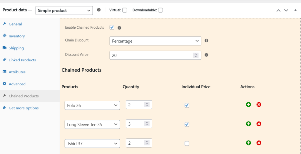Viewport: 301px width, 154px height.
Task: Expand the Polo 36 product dropdown
Action: pos(92,105)
